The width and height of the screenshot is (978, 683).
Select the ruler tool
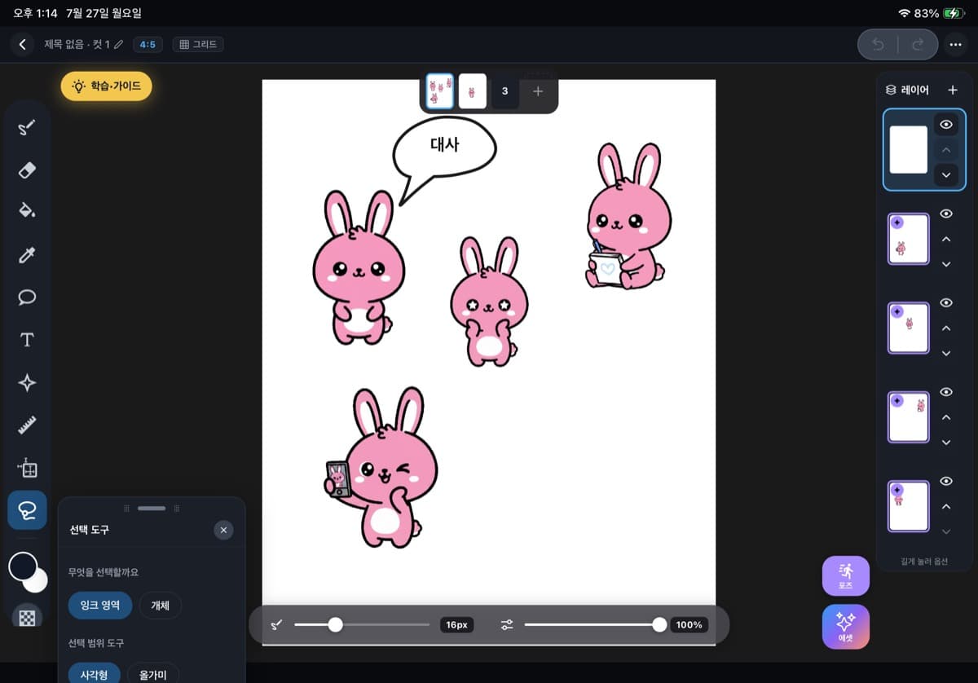[27, 425]
